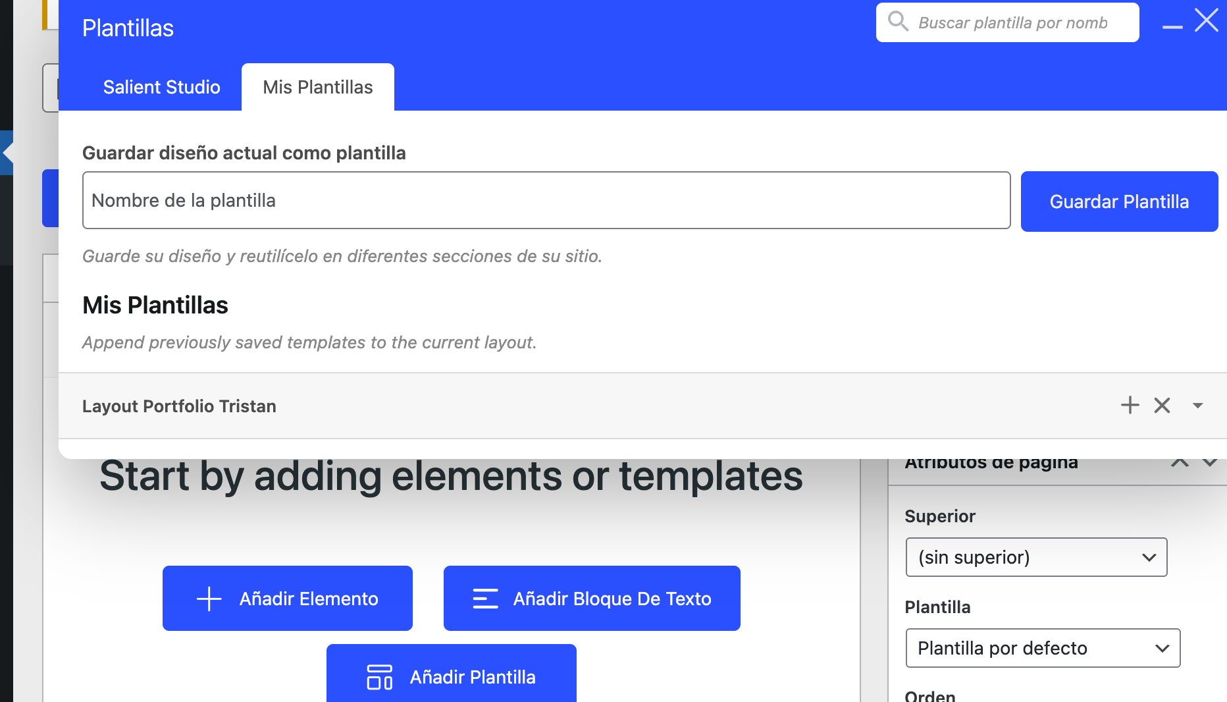Screen dimensions: 1227x702
Task: Click text lines icon on Añadir Bloque
Action: (x=485, y=599)
